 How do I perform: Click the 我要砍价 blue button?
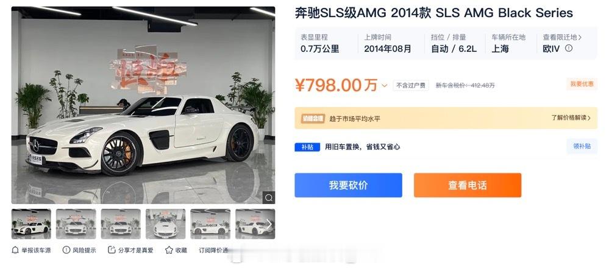pos(348,185)
